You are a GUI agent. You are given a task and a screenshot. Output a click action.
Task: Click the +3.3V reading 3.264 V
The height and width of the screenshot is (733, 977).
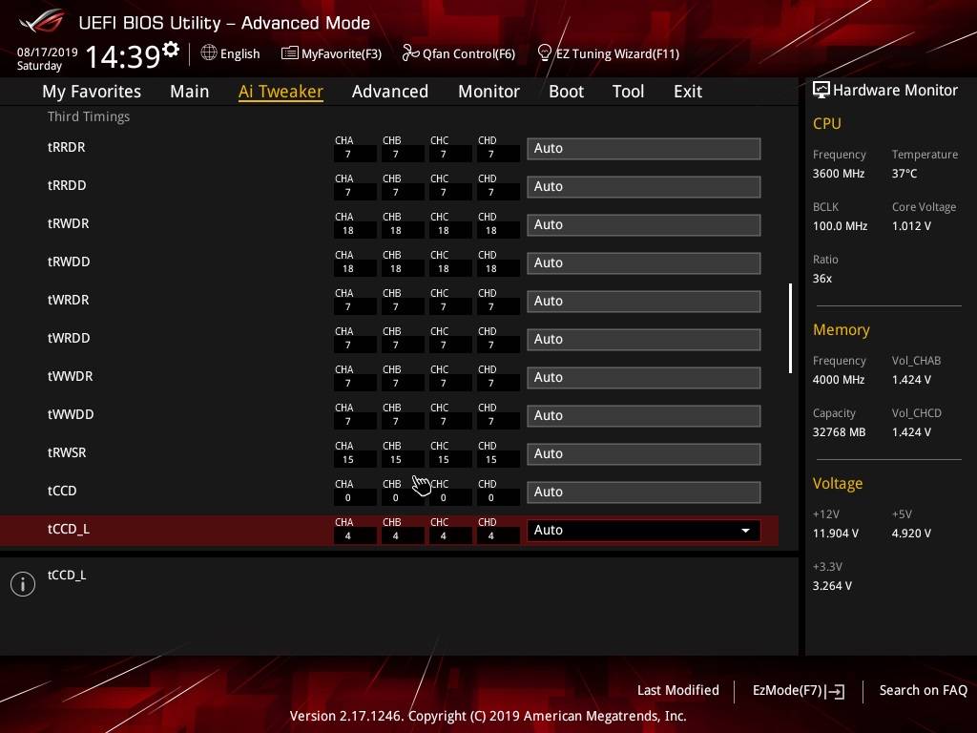[832, 586]
